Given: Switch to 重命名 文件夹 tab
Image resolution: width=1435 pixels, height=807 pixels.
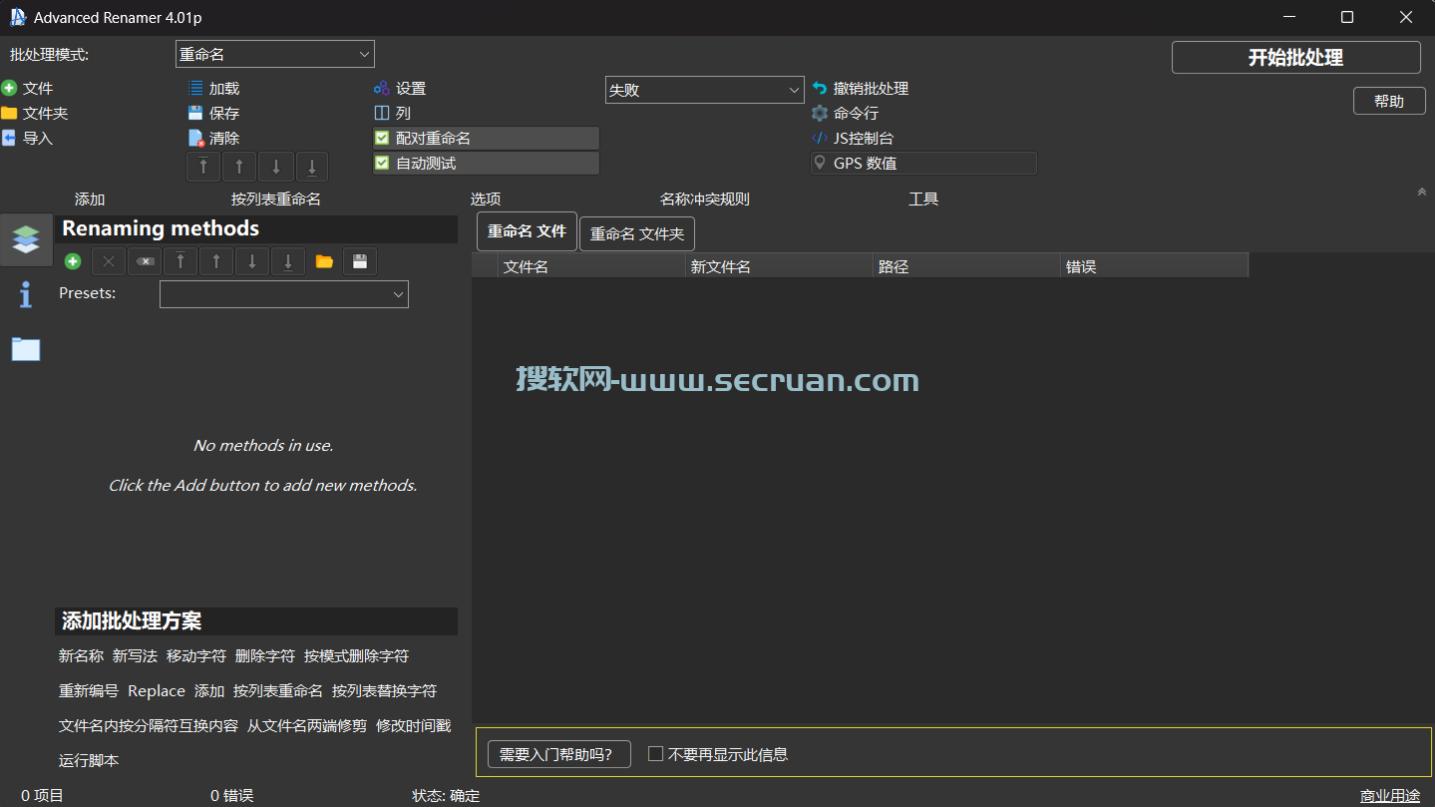Looking at the screenshot, I should click(637, 234).
